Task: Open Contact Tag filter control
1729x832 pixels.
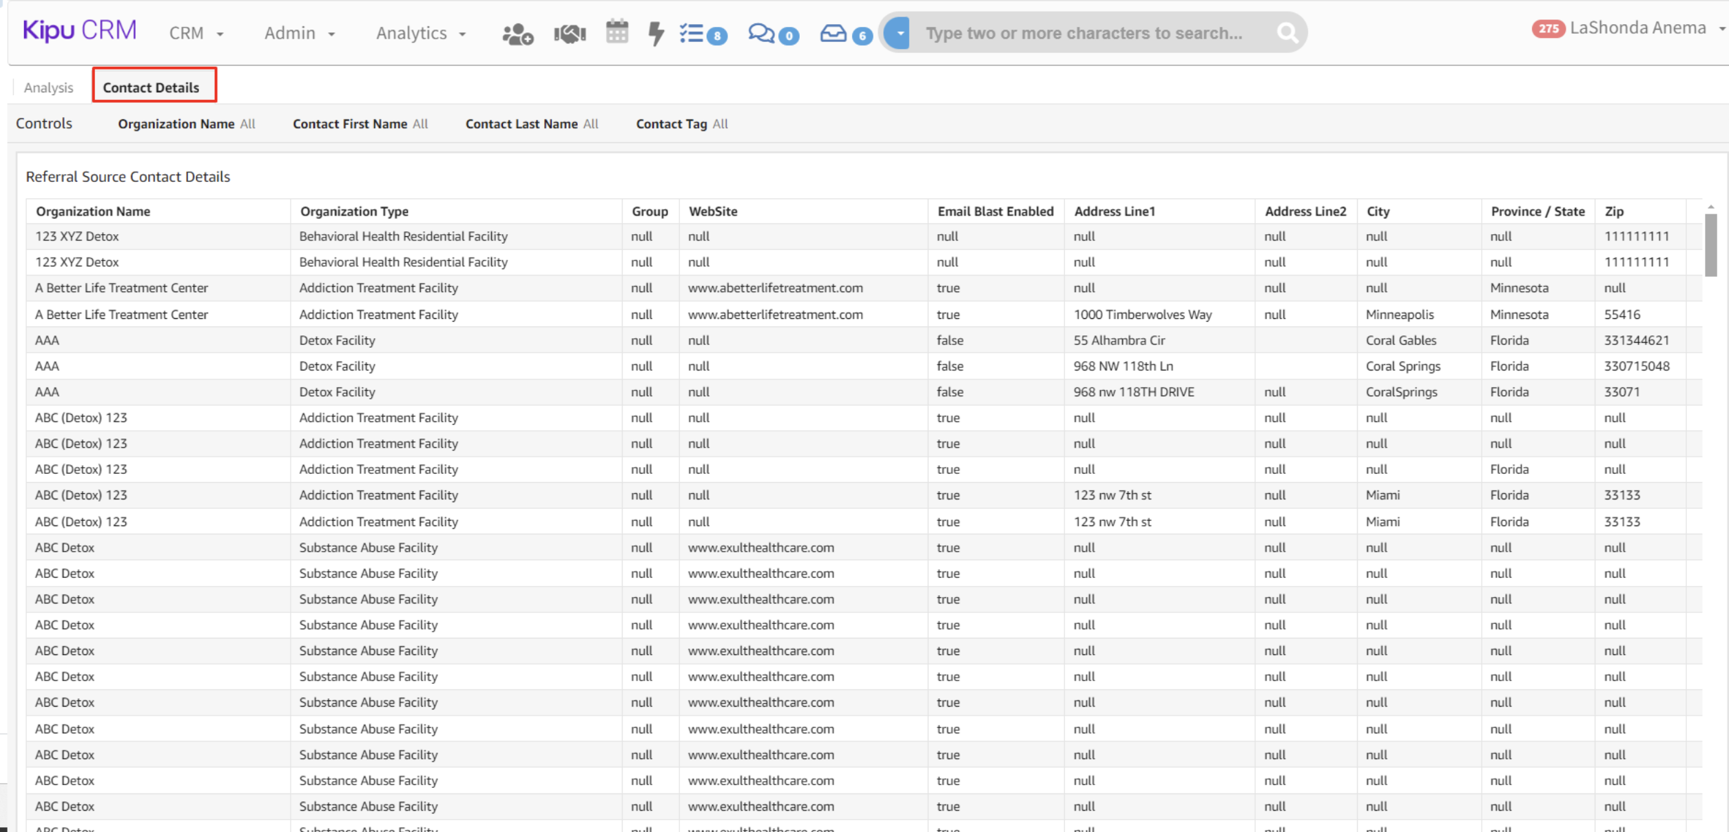Action: coord(681,124)
